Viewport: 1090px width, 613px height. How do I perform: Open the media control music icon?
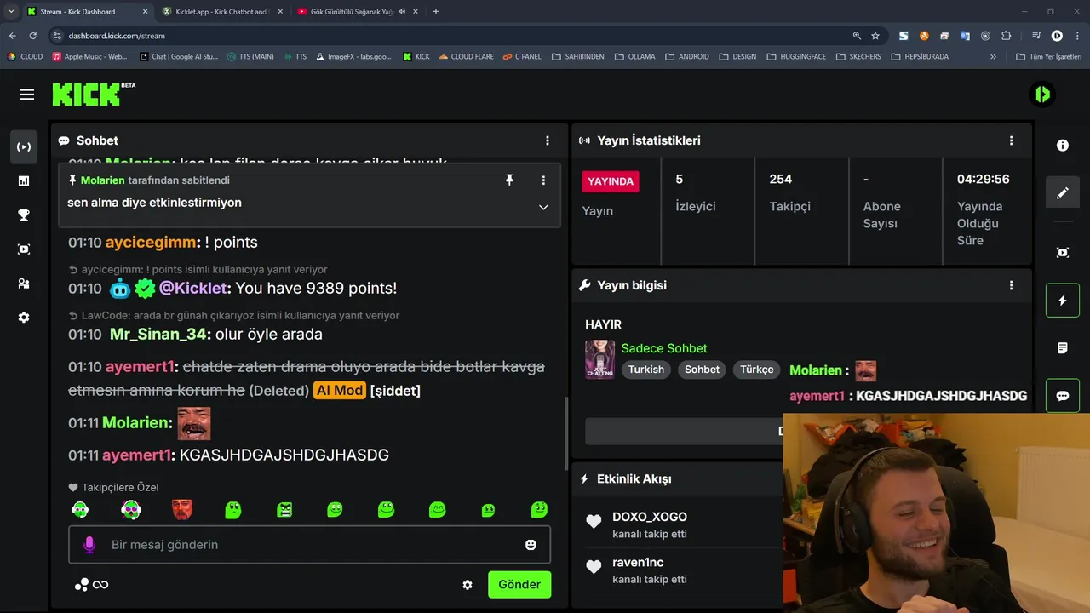click(1035, 36)
